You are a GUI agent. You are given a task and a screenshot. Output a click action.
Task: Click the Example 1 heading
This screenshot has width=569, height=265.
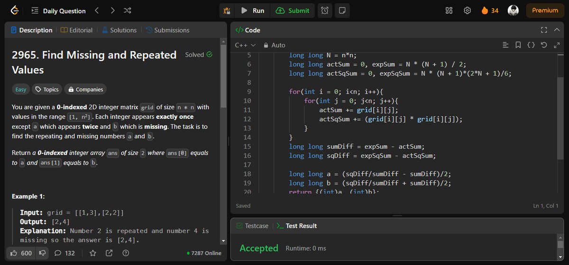(x=28, y=196)
